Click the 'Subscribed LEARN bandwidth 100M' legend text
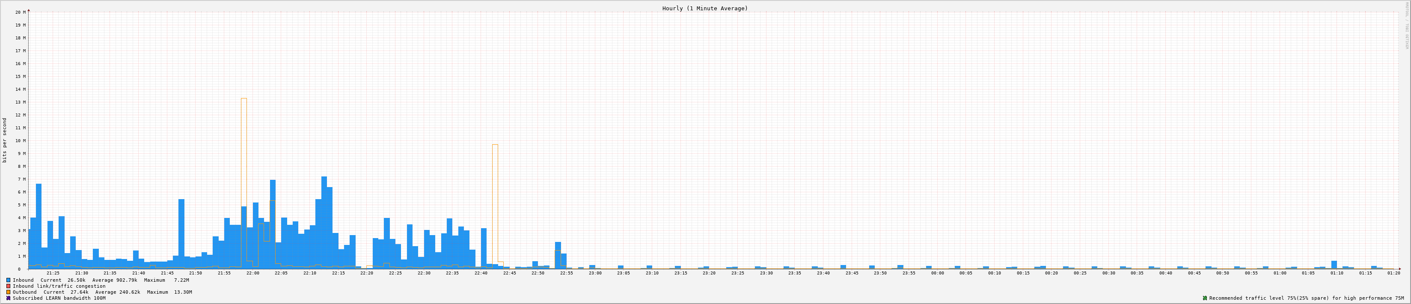 point(59,298)
